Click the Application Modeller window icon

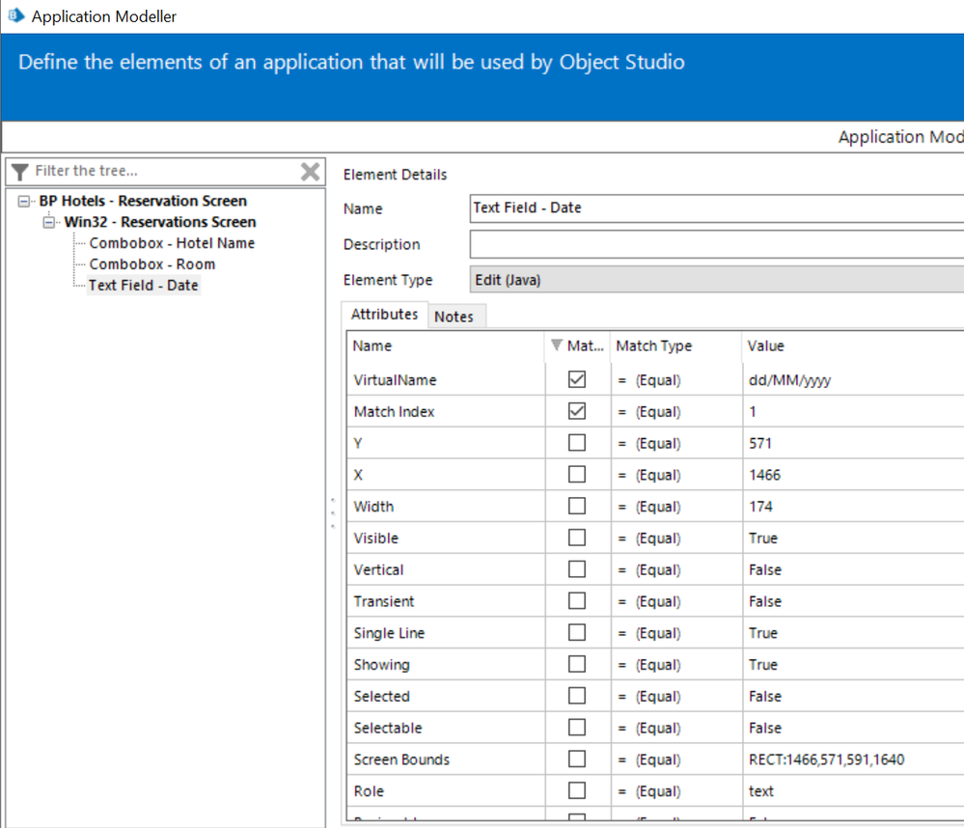coord(15,16)
